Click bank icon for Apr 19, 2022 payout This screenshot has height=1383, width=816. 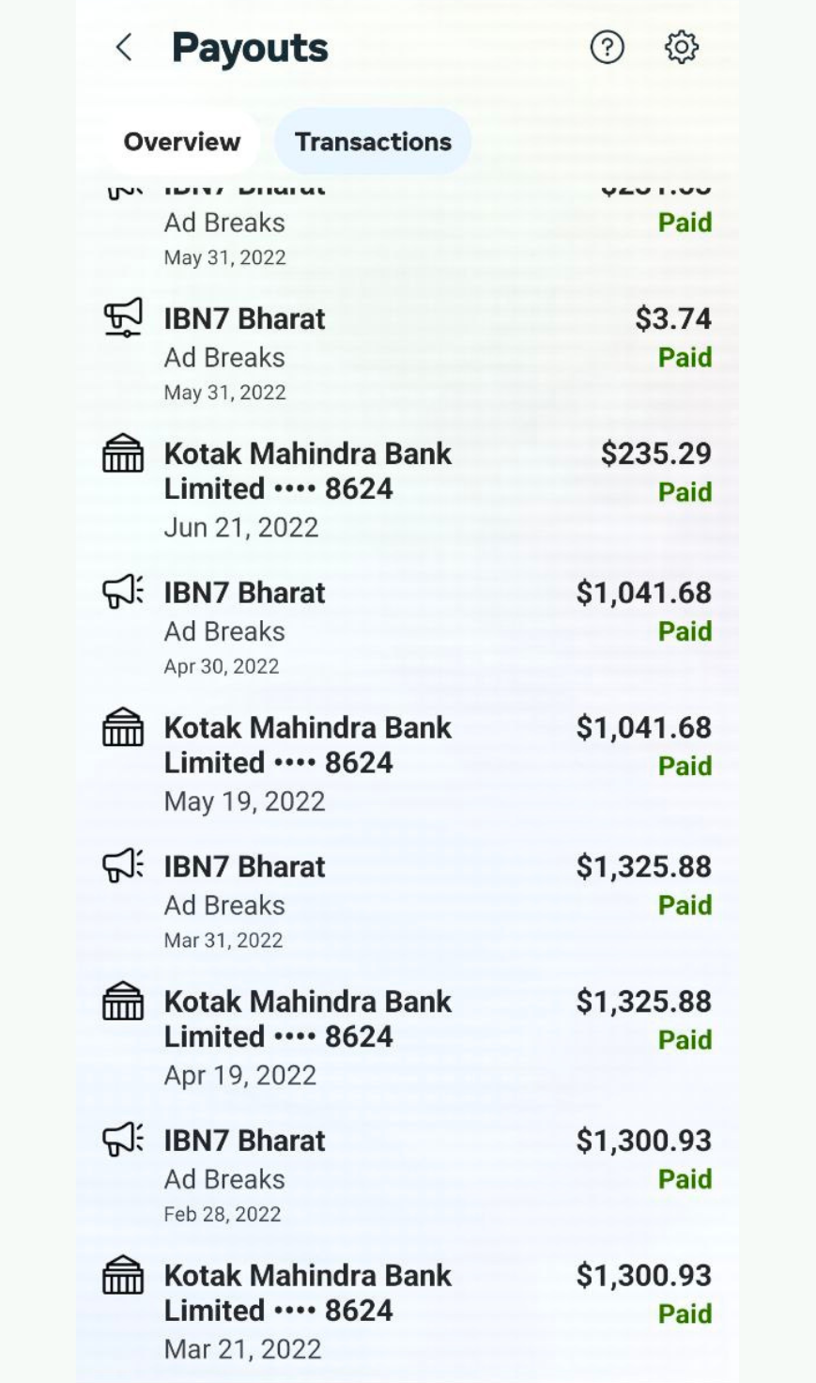(123, 1002)
